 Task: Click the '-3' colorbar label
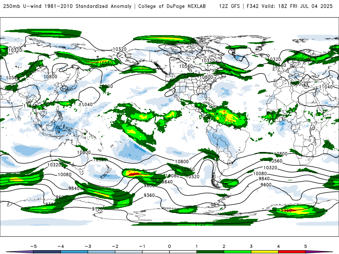tap(88, 246)
